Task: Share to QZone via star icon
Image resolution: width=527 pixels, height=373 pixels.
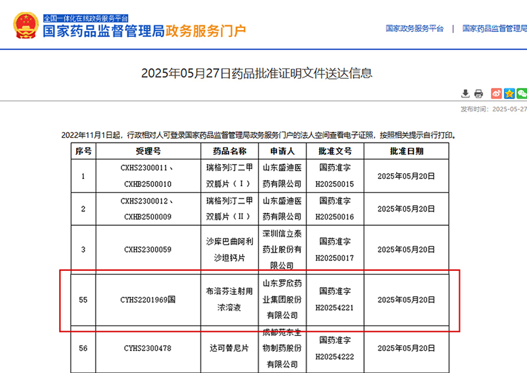Action: tap(509, 94)
